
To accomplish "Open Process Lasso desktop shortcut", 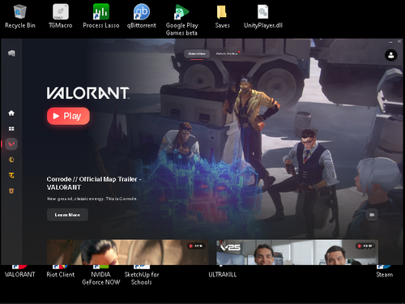I will [101, 16].
